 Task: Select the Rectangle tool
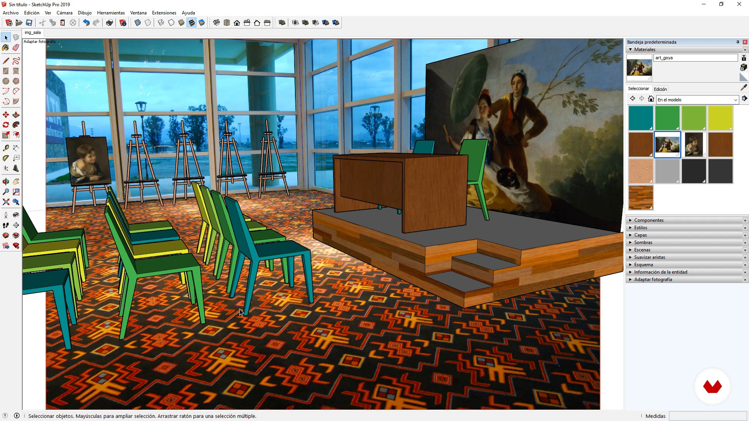point(5,71)
